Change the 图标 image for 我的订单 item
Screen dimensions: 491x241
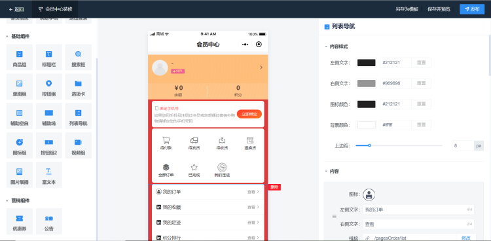pos(369,195)
